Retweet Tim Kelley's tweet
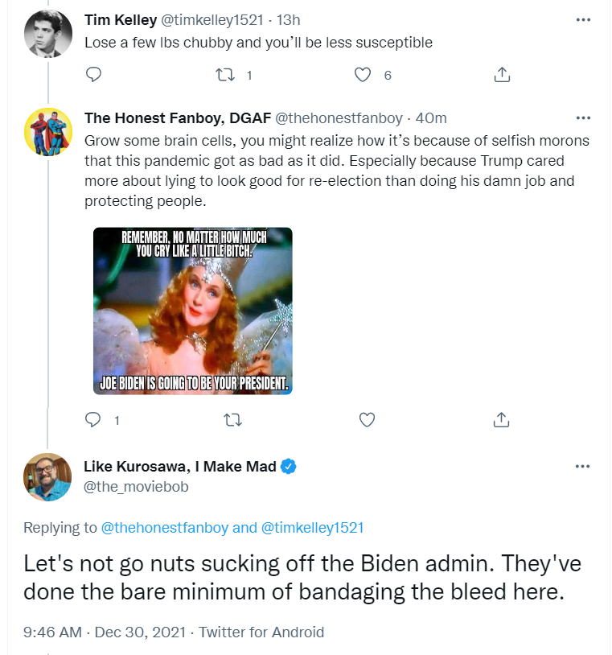Image resolution: width=612 pixels, height=655 pixels. point(225,75)
